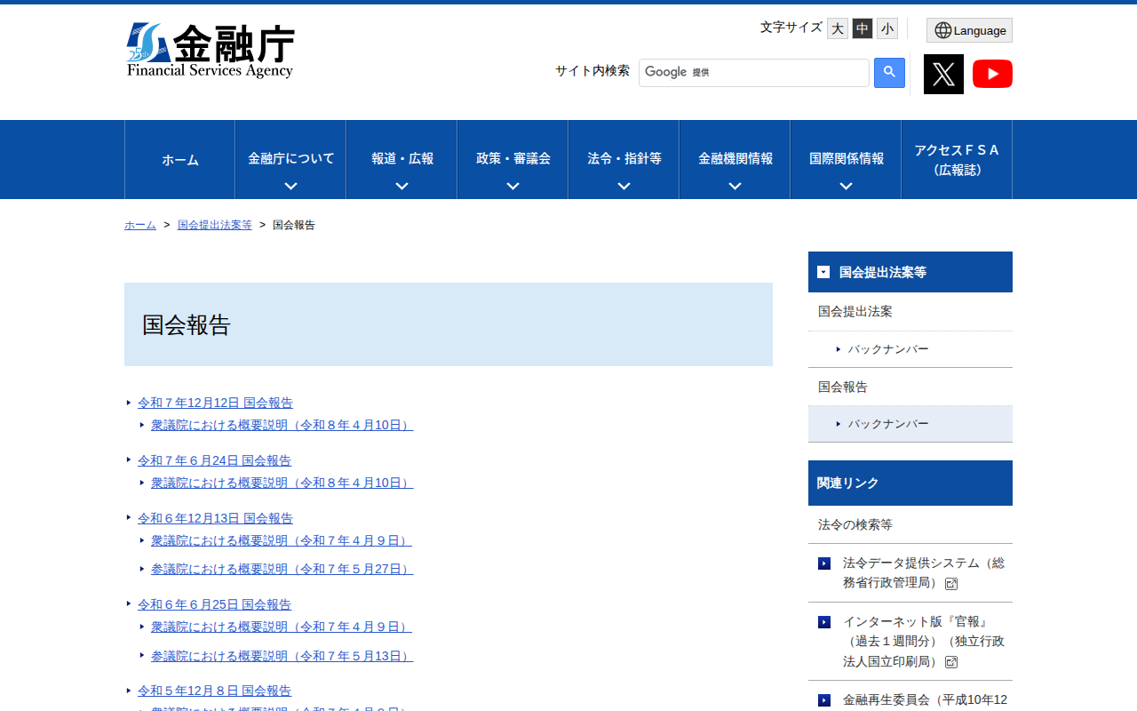This screenshot has width=1137, height=711.
Task: Open the YouTube channel icon
Action: coord(992,74)
